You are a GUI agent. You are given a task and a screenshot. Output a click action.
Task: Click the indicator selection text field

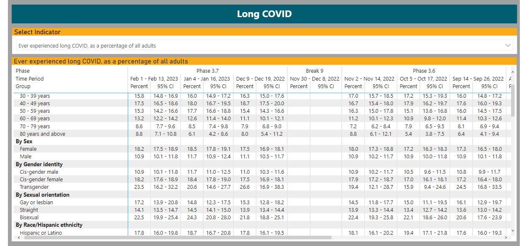coord(264,45)
